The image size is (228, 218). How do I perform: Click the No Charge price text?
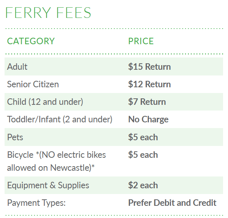pos(148,119)
